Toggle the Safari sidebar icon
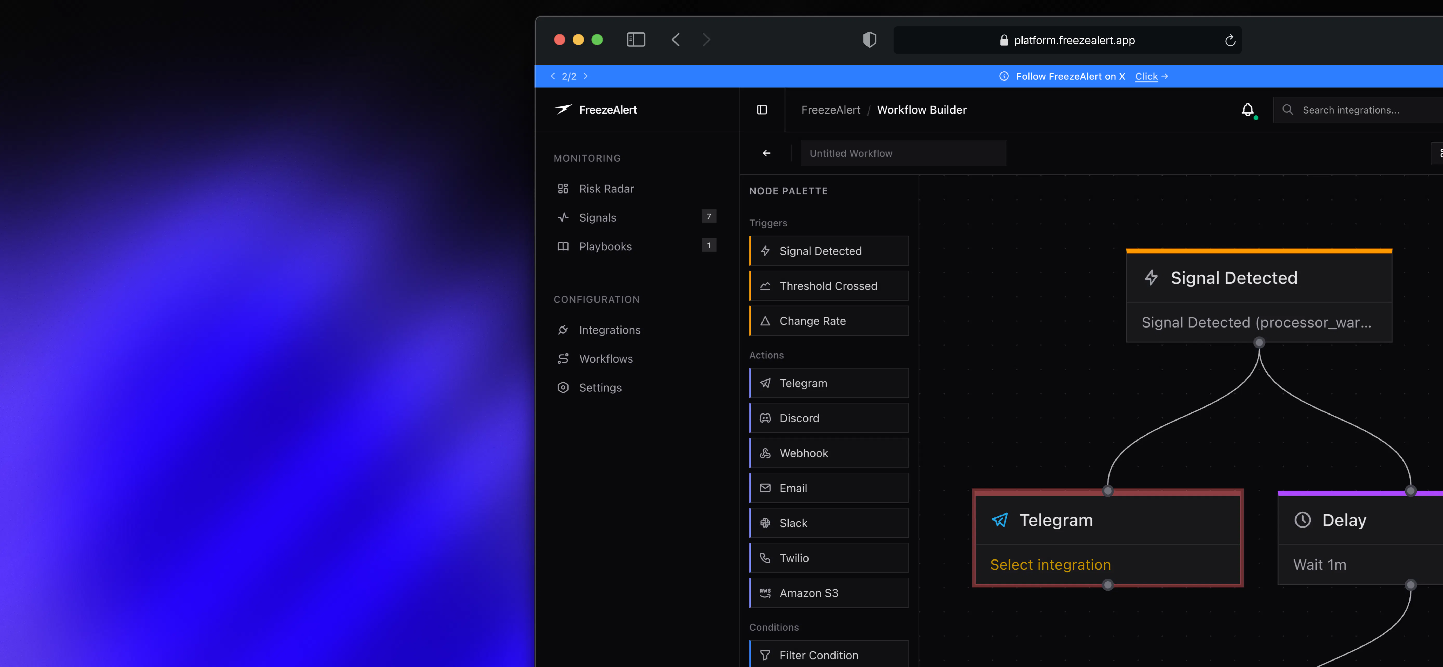 pos(636,40)
